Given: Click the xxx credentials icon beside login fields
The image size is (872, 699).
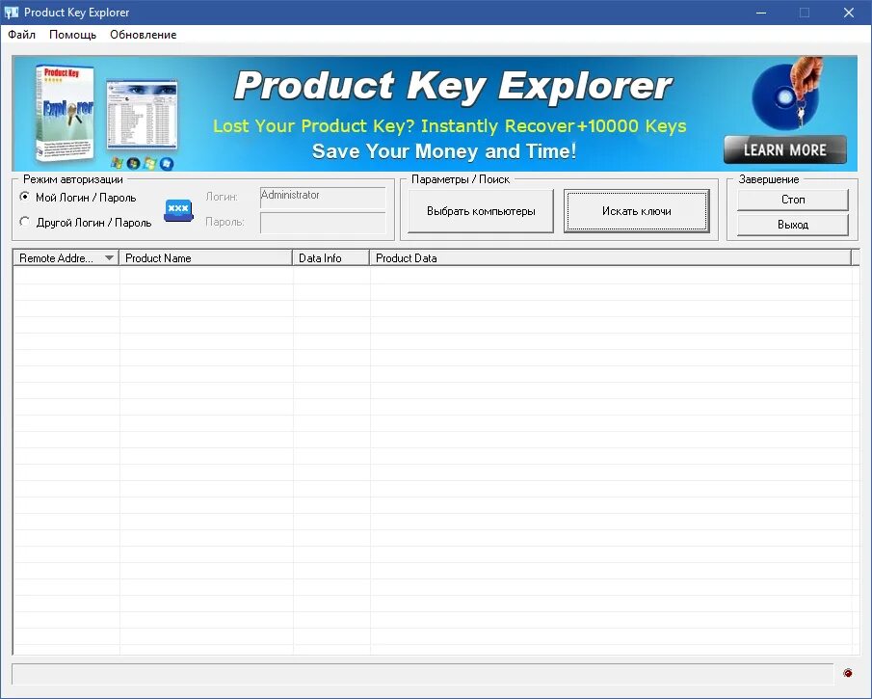Looking at the screenshot, I should [177, 210].
